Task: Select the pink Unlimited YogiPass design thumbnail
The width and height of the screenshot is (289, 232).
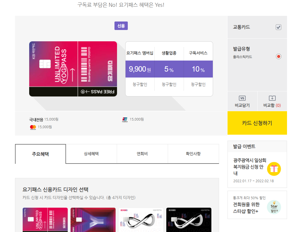Action: click(45, 220)
